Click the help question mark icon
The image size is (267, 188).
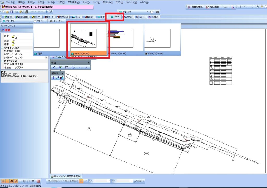click(x=46, y=12)
